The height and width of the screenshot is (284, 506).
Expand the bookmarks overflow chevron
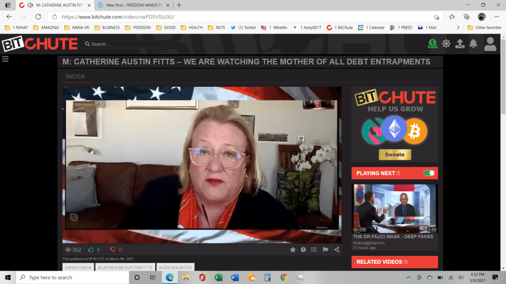click(x=458, y=28)
